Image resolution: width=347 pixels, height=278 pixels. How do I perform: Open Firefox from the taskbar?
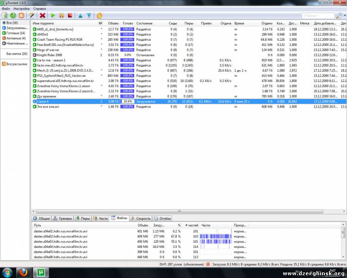pos(23,273)
